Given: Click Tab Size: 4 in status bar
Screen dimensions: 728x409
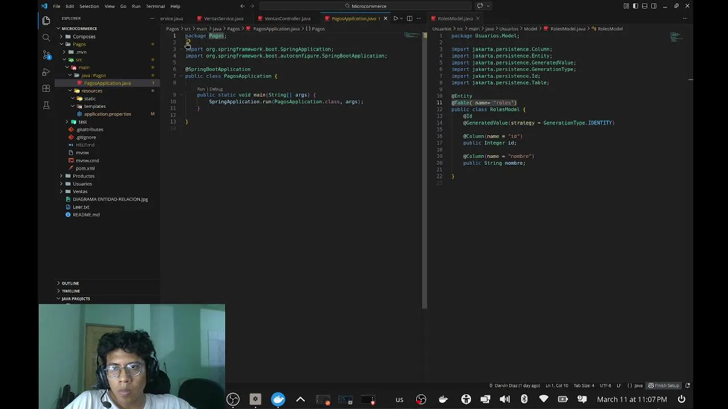Looking at the screenshot, I should click(x=584, y=386).
